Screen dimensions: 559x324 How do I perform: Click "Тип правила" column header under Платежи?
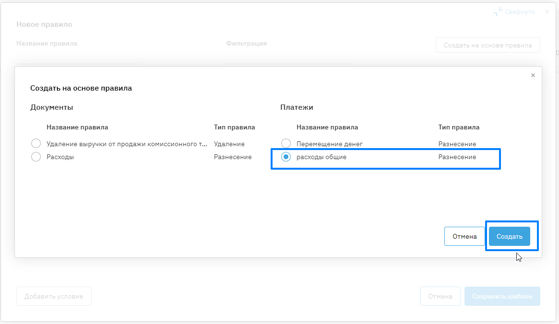(x=459, y=127)
